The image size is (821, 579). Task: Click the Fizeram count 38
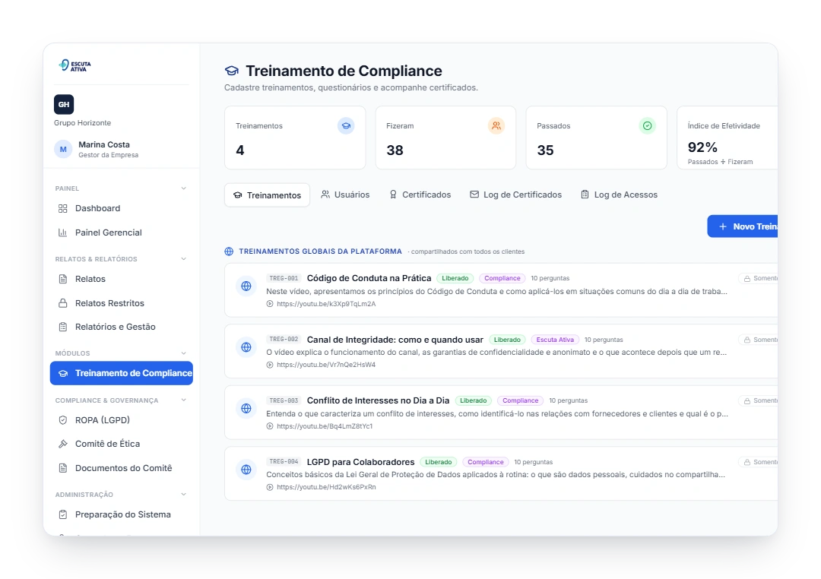[x=395, y=150]
